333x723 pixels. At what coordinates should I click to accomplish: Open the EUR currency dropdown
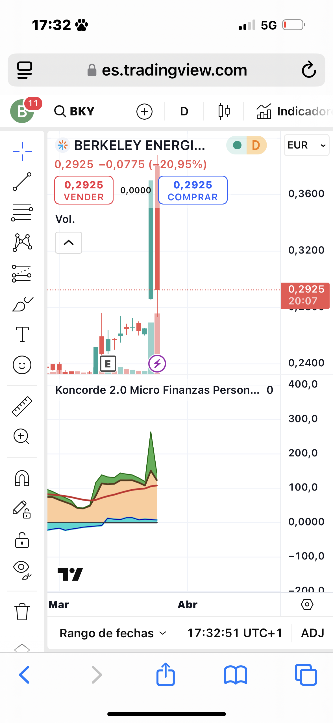pyautogui.click(x=306, y=145)
